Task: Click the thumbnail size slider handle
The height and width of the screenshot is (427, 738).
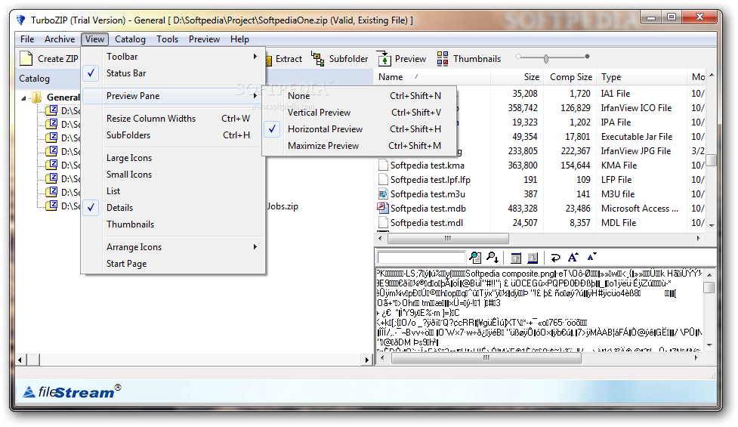Action: (546, 59)
